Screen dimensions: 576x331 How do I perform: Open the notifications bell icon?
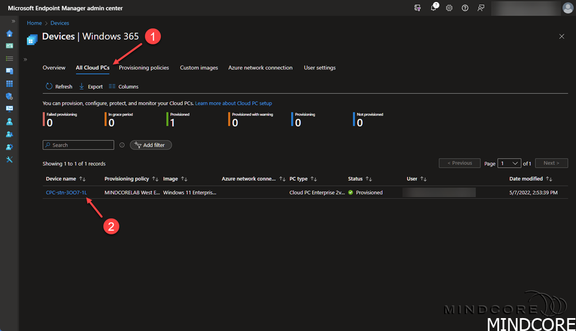pyautogui.click(x=434, y=8)
